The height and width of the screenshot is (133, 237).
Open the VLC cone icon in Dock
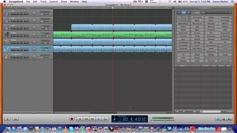click(x=66, y=129)
